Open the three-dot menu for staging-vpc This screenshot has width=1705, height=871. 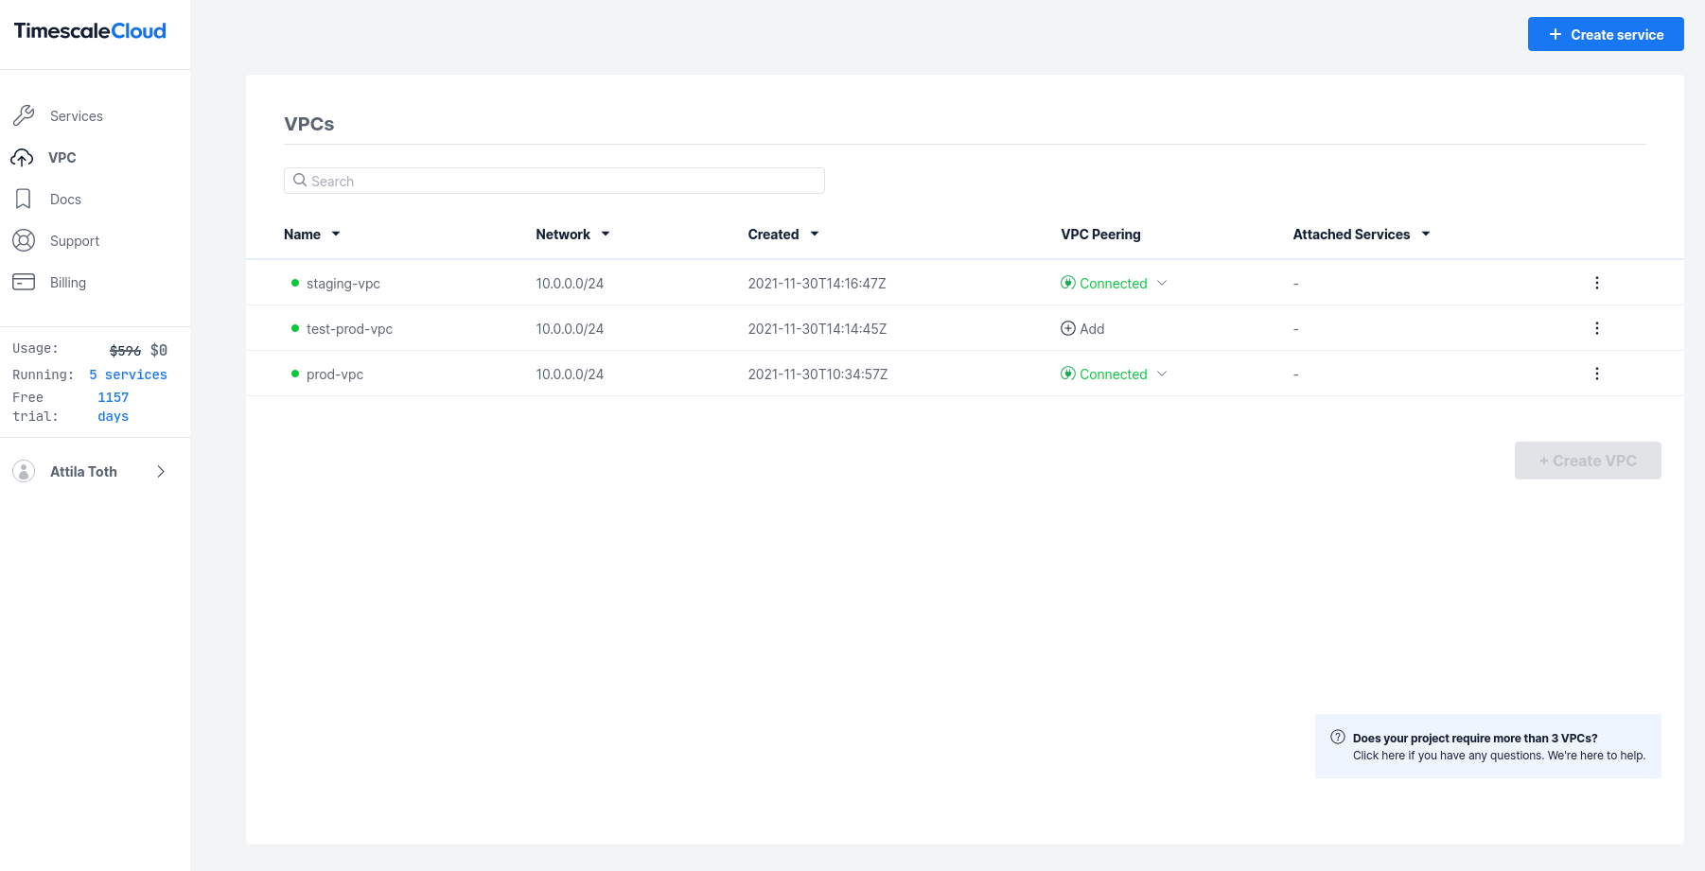click(x=1596, y=283)
